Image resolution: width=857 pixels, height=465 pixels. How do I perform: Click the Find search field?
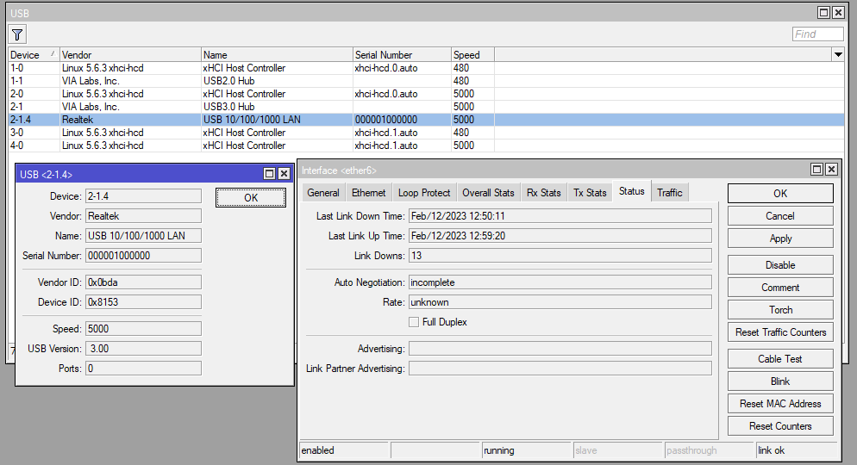817,34
